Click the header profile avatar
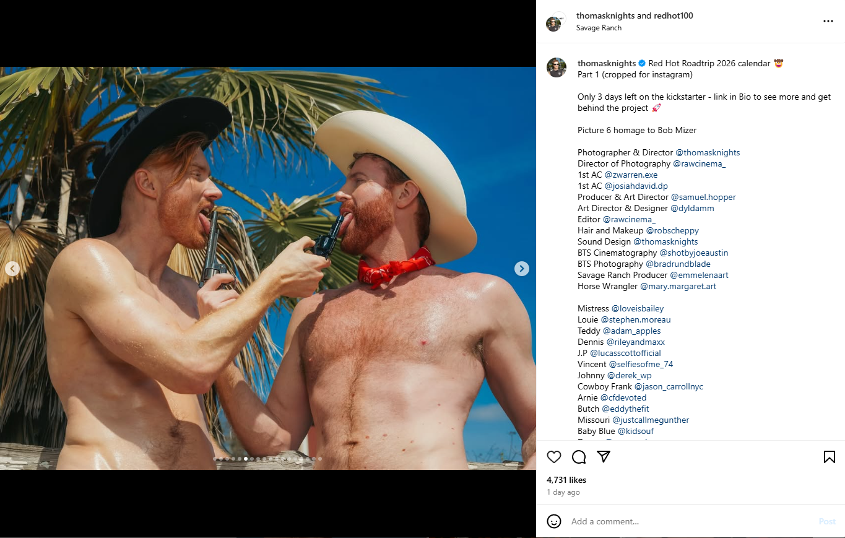Viewport: 845px width, 538px height. point(555,22)
